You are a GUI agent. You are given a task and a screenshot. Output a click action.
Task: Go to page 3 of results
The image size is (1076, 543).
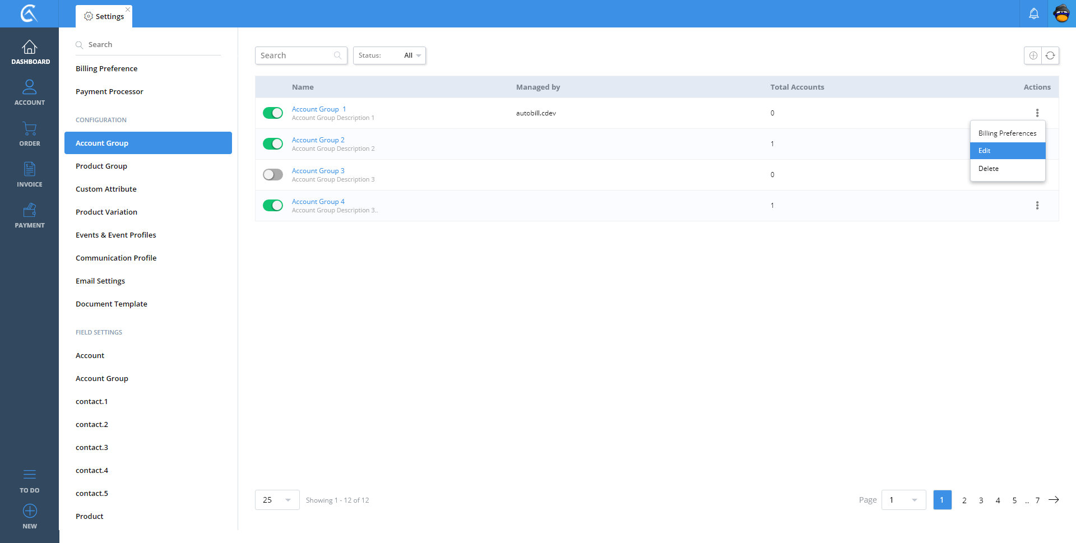(981, 500)
